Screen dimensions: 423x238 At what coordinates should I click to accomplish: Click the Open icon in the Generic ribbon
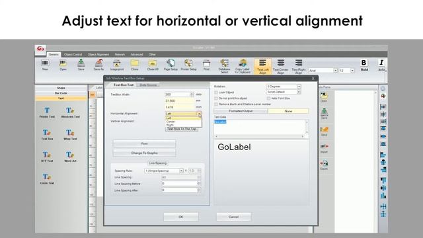tap(63, 65)
